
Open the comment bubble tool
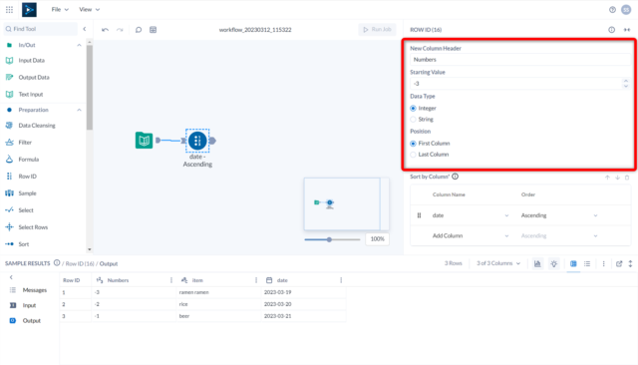(139, 30)
